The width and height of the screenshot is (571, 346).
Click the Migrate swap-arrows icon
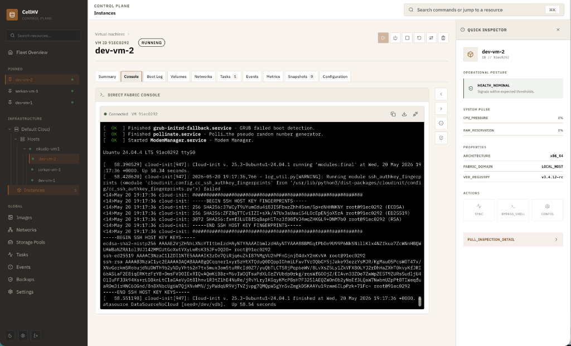(x=431, y=38)
